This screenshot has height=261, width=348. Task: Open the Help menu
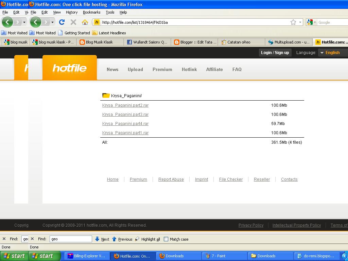tap(123, 13)
